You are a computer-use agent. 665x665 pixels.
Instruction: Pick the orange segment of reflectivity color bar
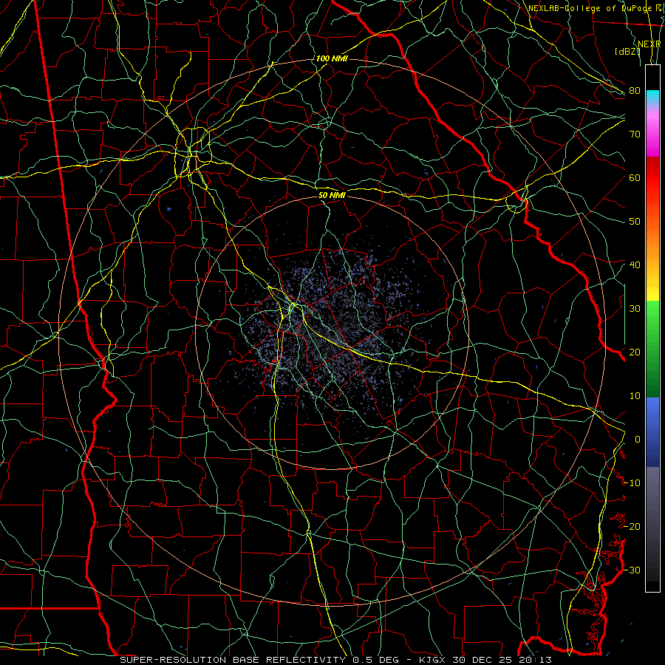click(x=652, y=242)
